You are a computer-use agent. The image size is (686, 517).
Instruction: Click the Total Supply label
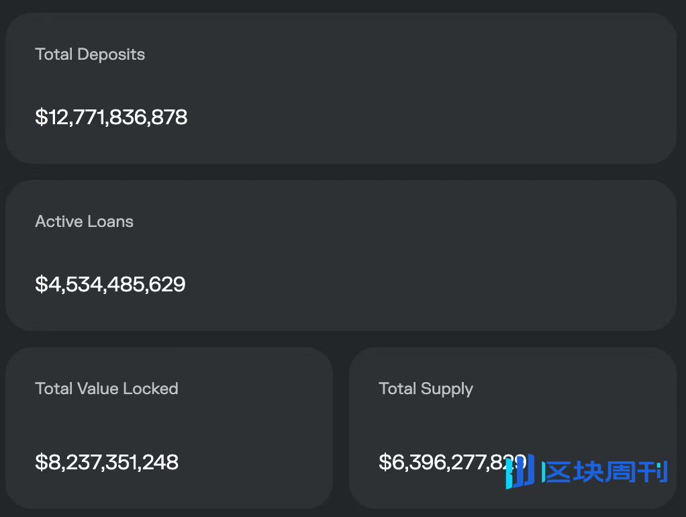[x=426, y=389]
